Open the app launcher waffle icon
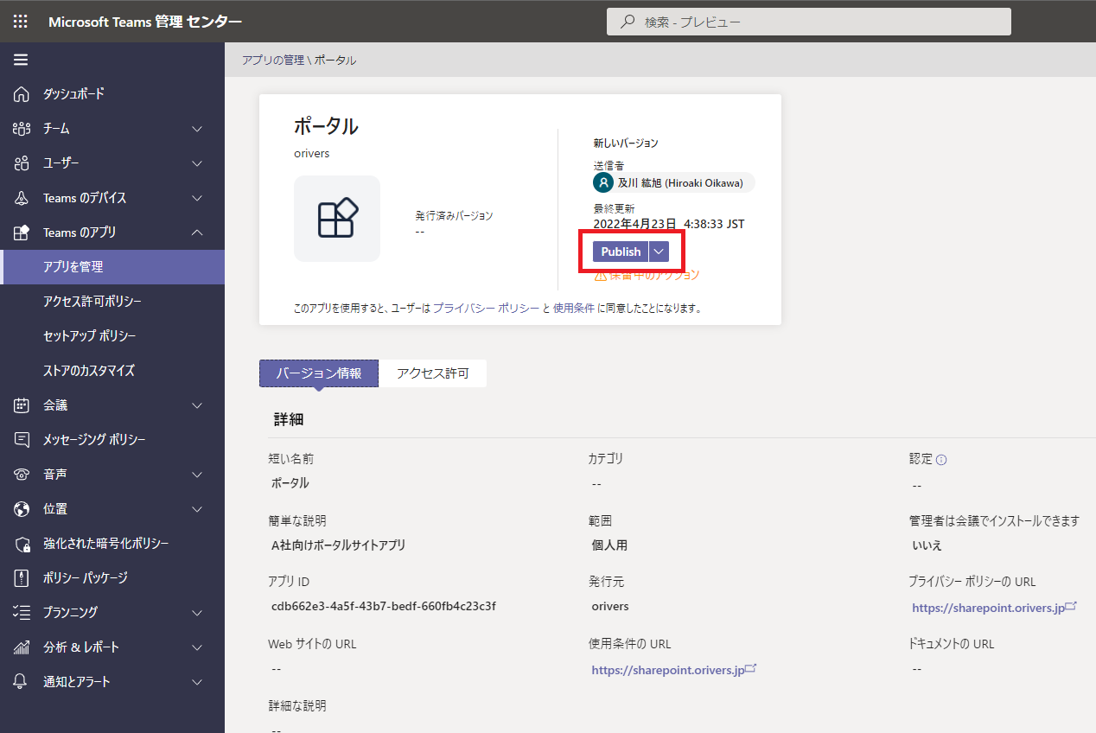1096x733 pixels. click(21, 22)
